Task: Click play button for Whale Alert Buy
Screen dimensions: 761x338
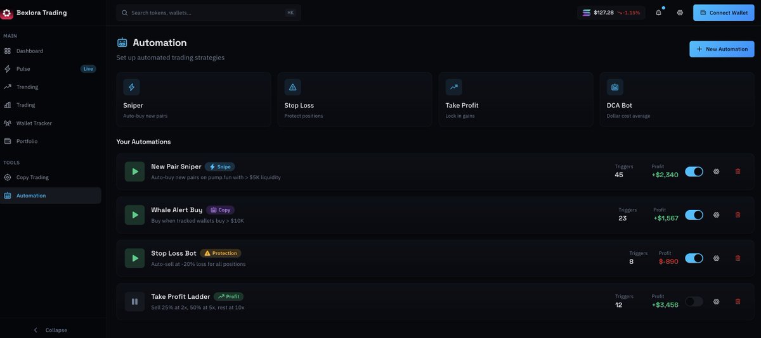Action: tap(134, 215)
